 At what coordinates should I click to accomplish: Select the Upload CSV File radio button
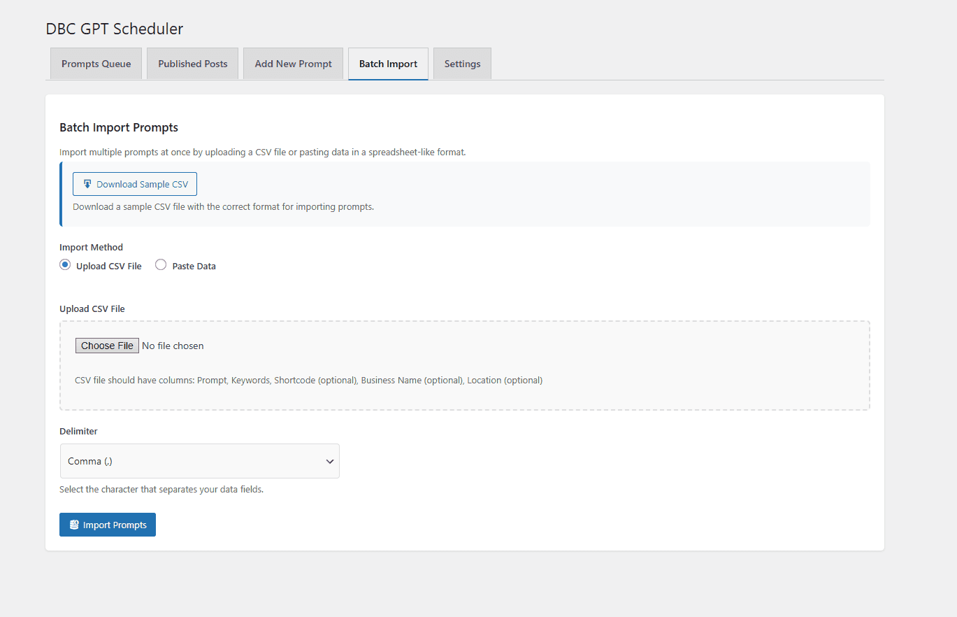point(65,265)
